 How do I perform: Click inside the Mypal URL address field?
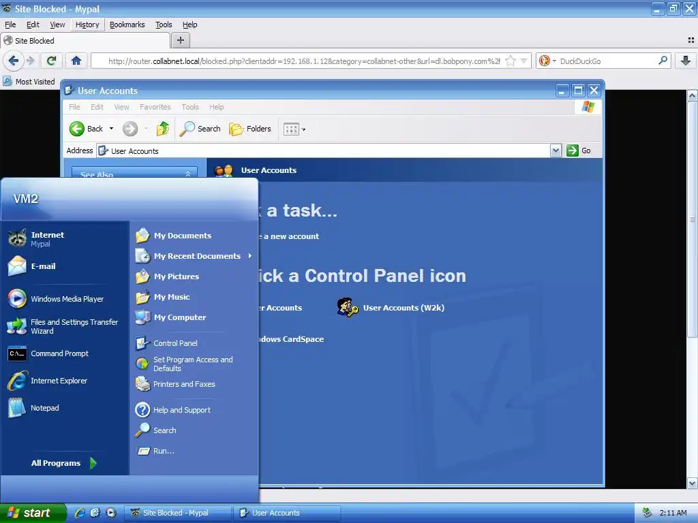(x=304, y=61)
